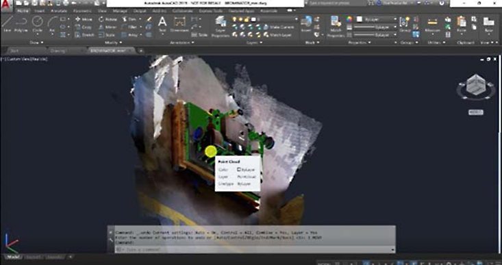Switch to the Parametric ribbon tab

(82, 10)
